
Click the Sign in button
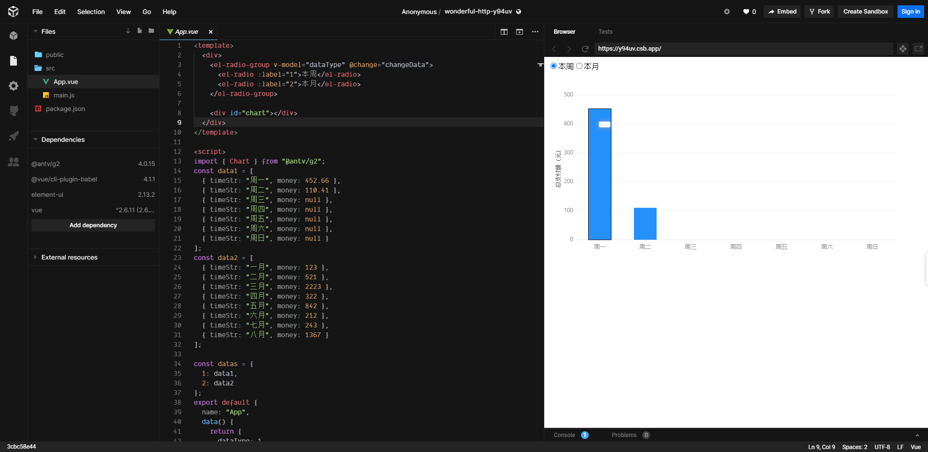(x=911, y=12)
